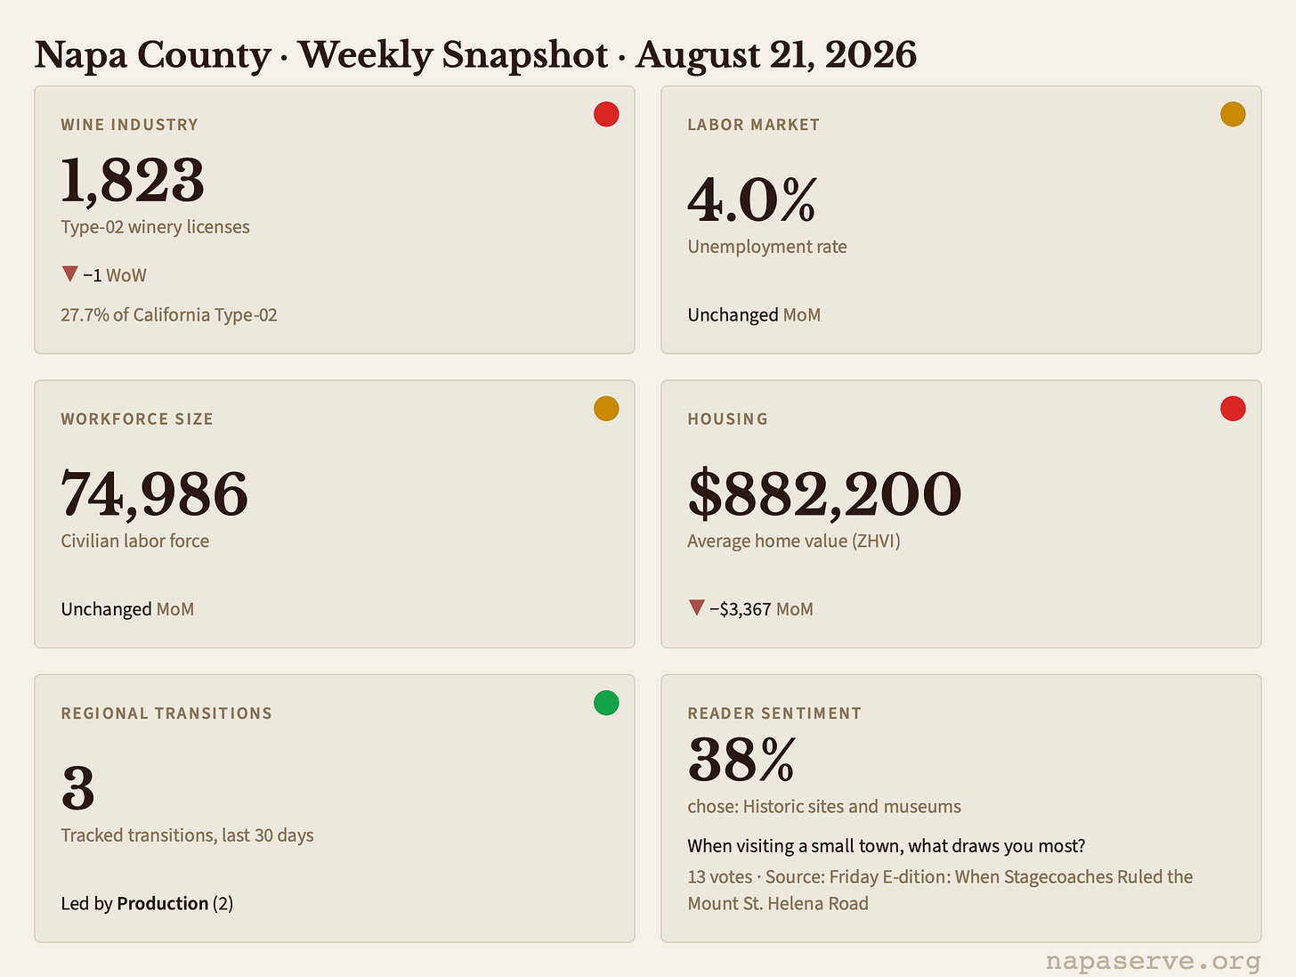
Task: Click the 38% reader sentiment figure
Action: coord(741,760)
